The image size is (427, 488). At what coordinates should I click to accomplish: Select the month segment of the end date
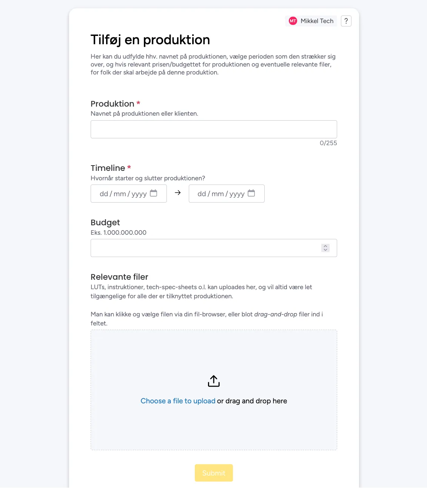click(x=218, y=194)
